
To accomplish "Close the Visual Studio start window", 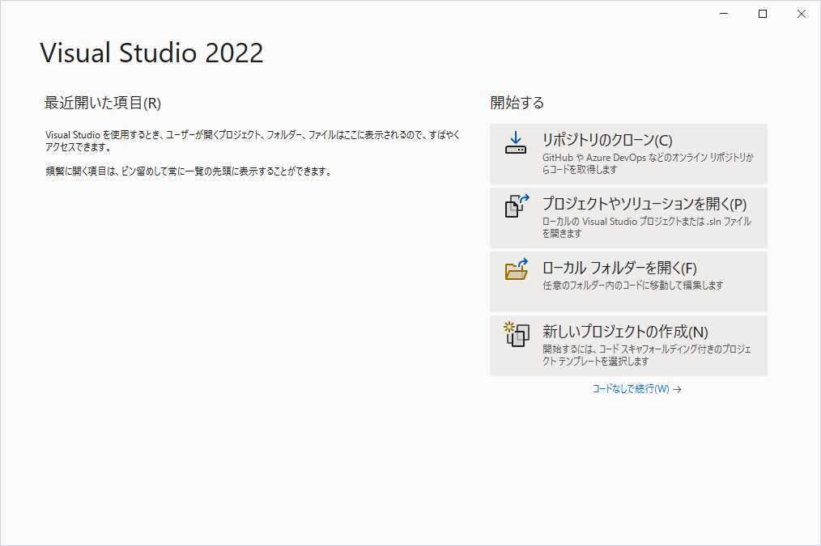I will pos(801,14).
